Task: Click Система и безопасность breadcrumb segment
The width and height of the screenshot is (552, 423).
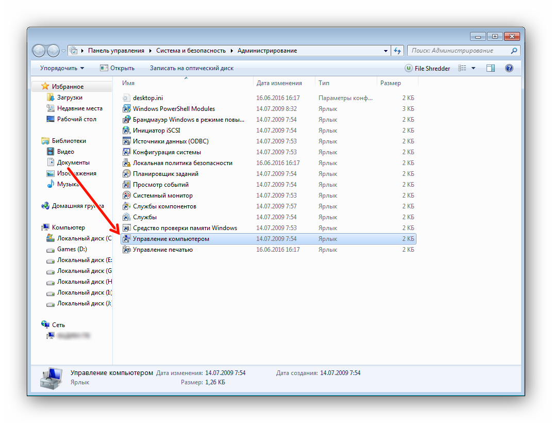Action: pyautogui.click(x=191, y=51)
